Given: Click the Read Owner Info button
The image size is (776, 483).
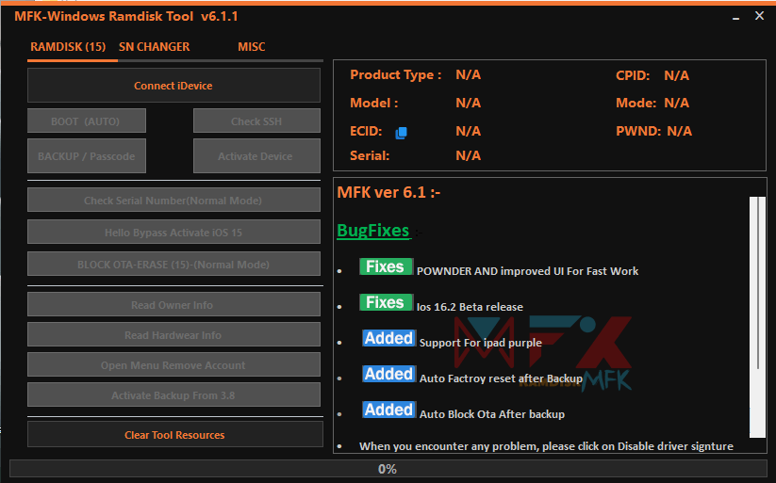Looking at the screenshot, I should click(x=173, y=305).
